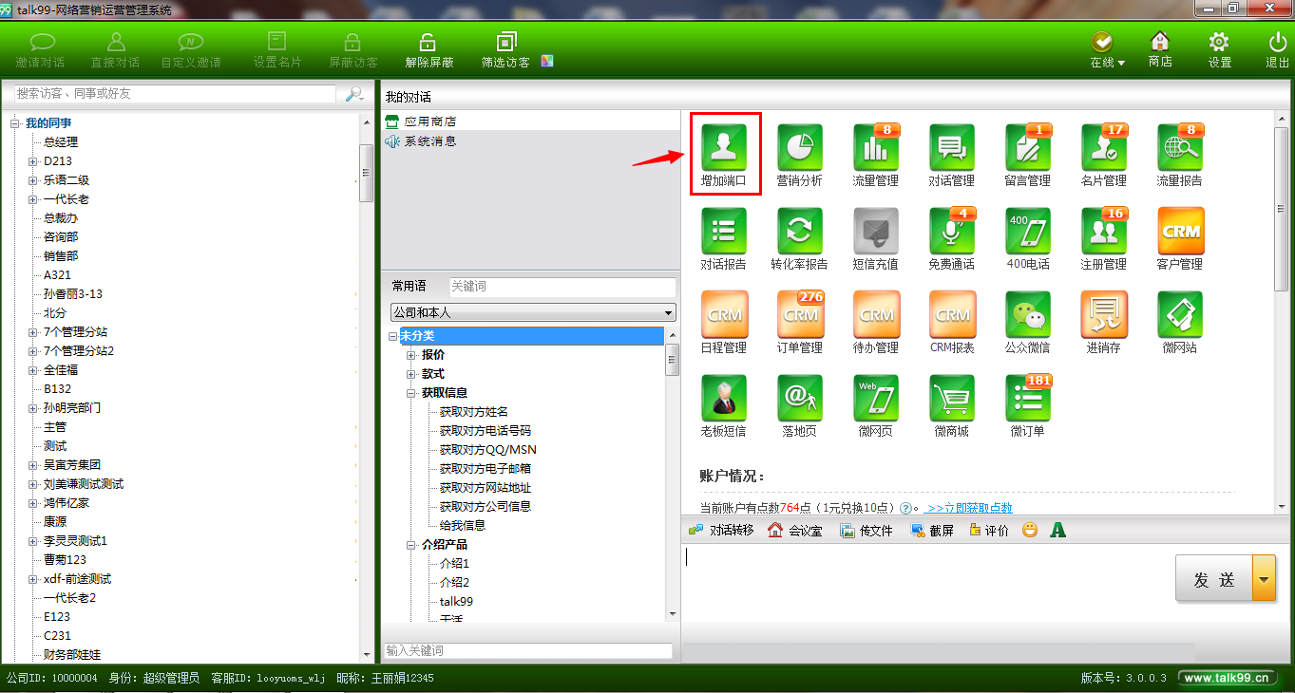Open the 增加端口 app icon
This screenshot has width=1295, height=693.
724,148
